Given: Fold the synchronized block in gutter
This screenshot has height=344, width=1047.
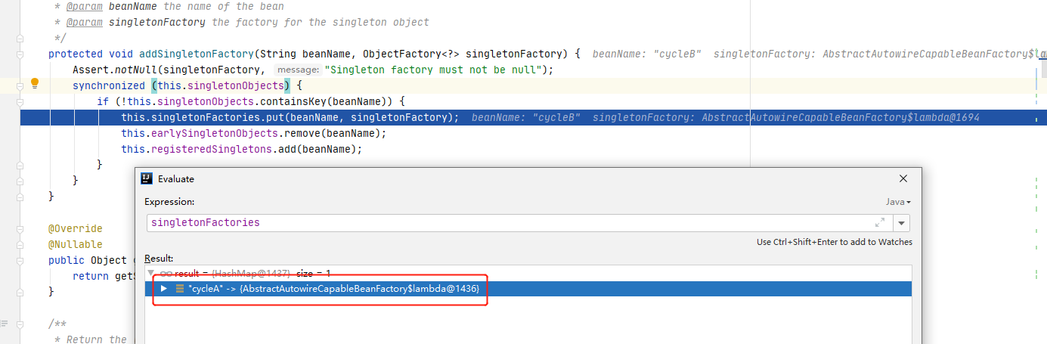Looking at the screenshot, I should click(20, 86).
